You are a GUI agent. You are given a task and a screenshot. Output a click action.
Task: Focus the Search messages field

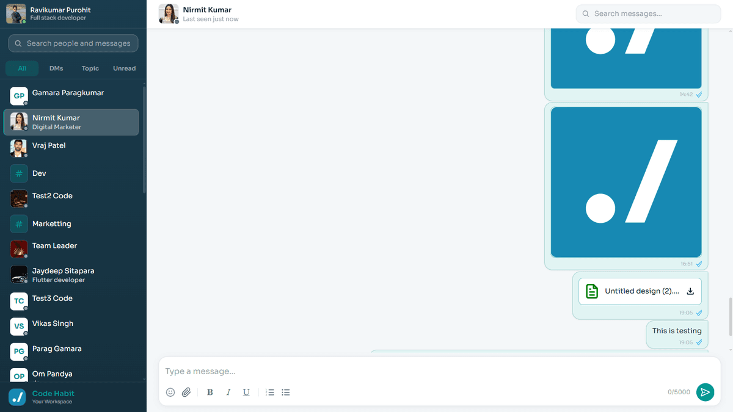(x=648, y=13)
